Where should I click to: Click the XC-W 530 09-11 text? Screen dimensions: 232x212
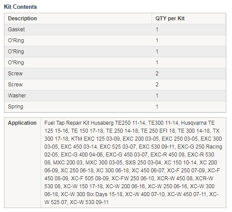coord(89,202)
